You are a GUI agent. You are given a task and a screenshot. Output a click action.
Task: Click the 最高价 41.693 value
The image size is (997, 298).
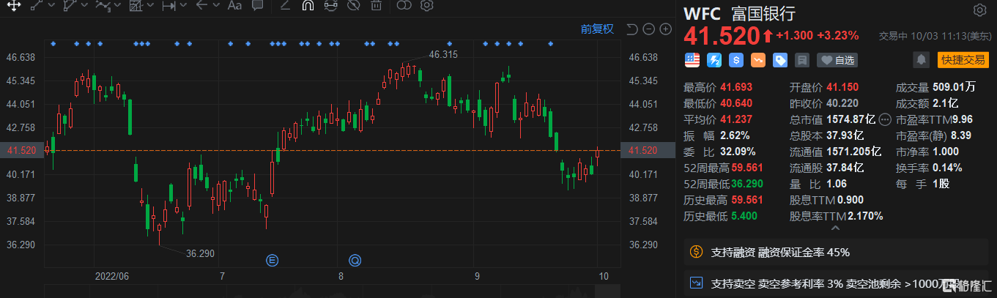pos(738,86)
